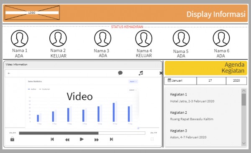Click the Nama 1 profile avatar
This screenshot has height=153, width=251.
click(x=20, y=38)
